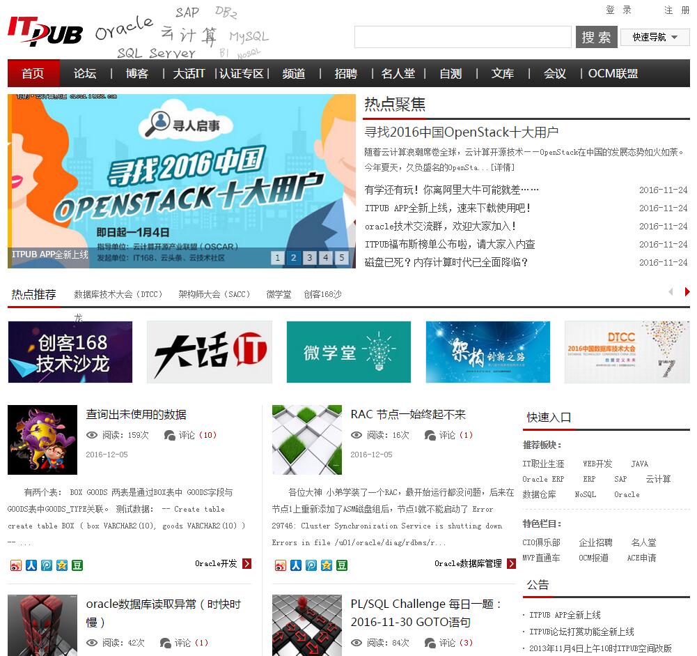Show banner slide 5
Viewport: 697px width, 656px height.
(341, 257)
